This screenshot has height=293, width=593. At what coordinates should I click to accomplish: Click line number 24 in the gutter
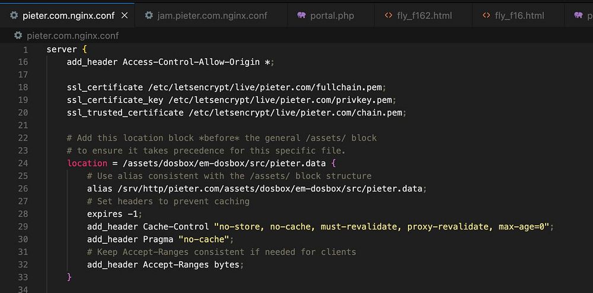coord(23,163)
